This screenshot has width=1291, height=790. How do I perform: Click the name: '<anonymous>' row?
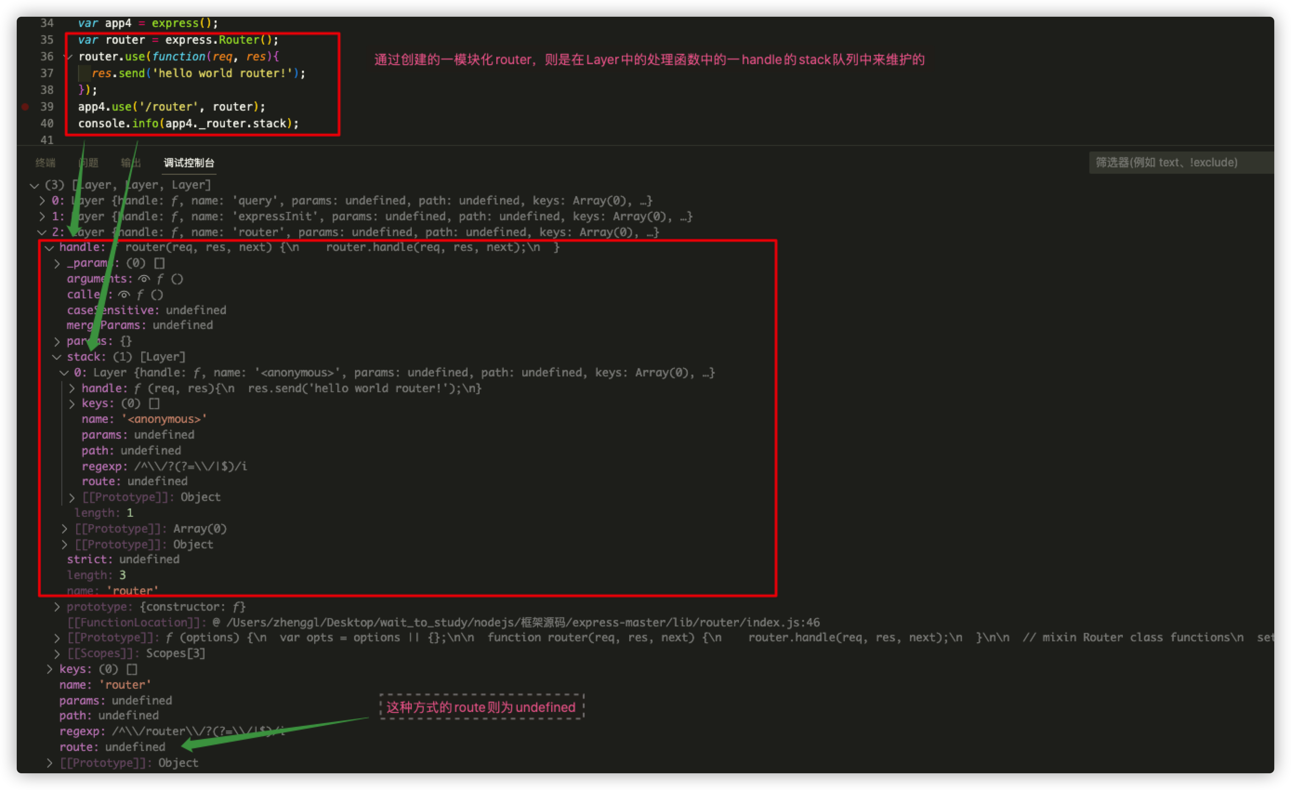coord(144,420)
